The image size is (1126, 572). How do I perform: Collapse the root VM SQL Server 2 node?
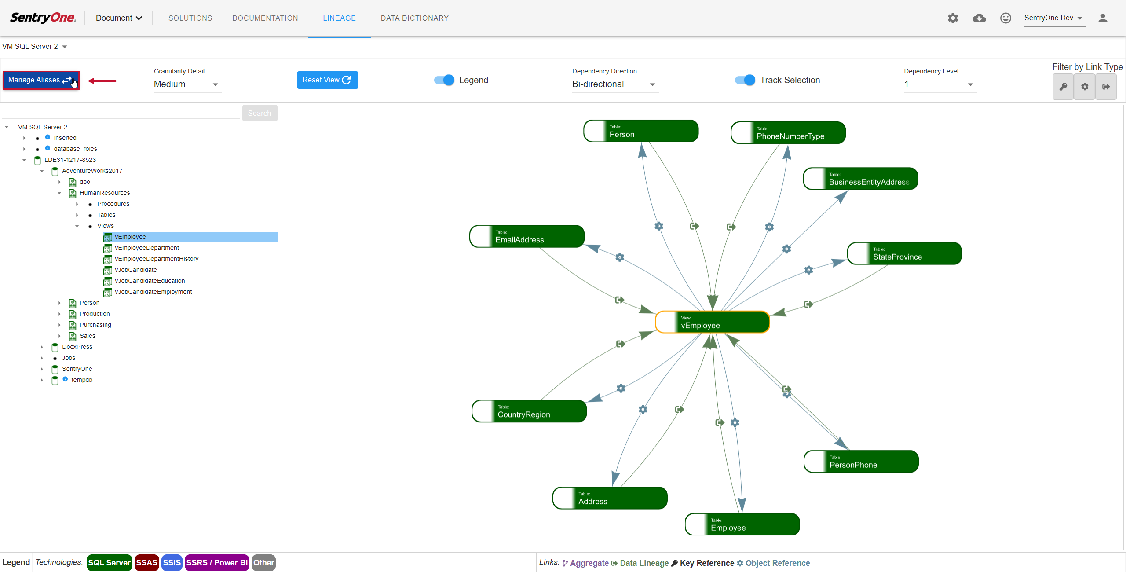[x=7, y=127]
